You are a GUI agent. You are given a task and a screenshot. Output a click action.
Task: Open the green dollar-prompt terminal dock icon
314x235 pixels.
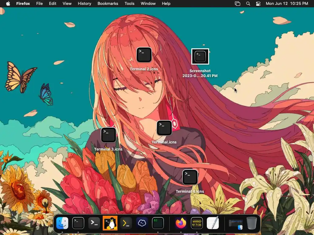(158, 223)
